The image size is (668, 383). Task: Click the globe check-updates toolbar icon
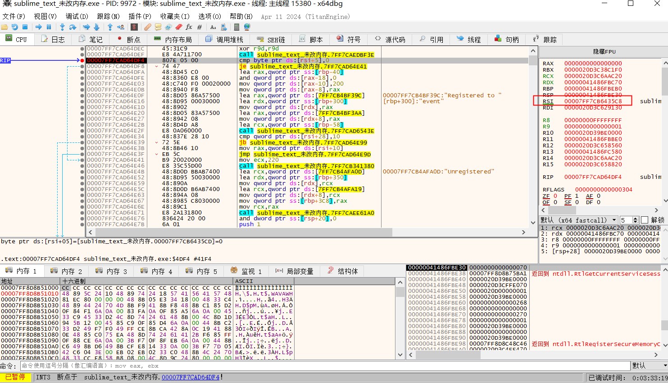click(247, 27)
